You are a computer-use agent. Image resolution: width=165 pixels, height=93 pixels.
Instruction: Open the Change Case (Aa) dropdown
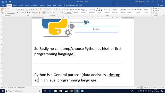click(37, 9)
